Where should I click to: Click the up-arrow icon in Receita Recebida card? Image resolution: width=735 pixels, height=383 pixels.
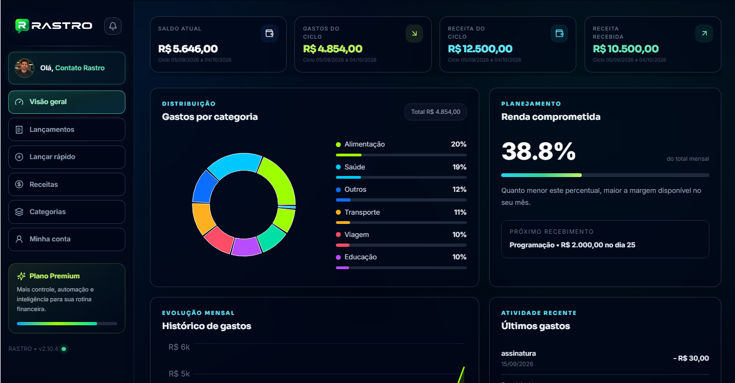click(704, 33)
